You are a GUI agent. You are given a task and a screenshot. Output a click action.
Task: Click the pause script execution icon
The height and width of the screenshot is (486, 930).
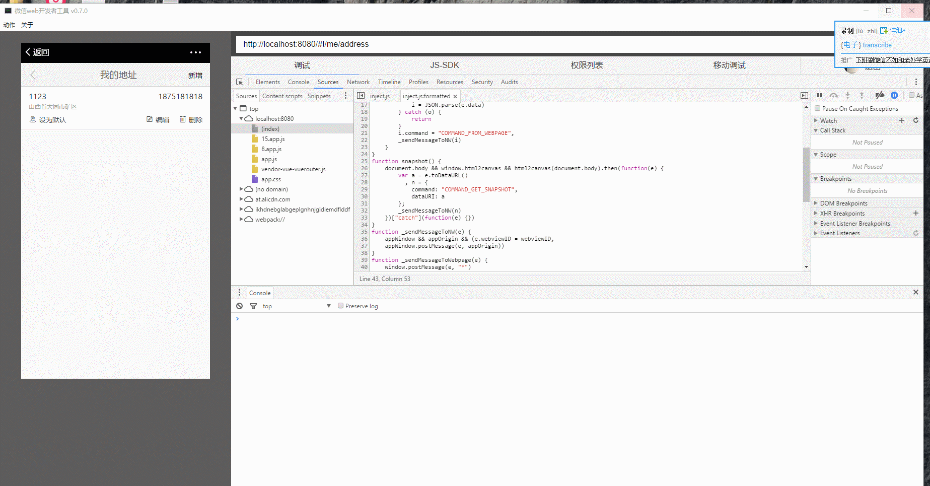coord(819,95)
